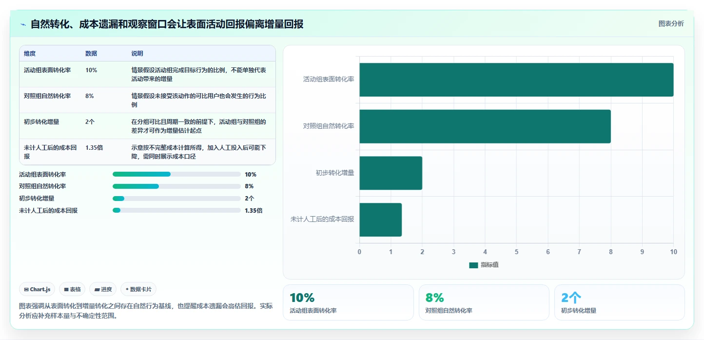The width and height of the screenshot is (704, 340).
Task: Click the 表格 tag chip
Action: (72, 289)
